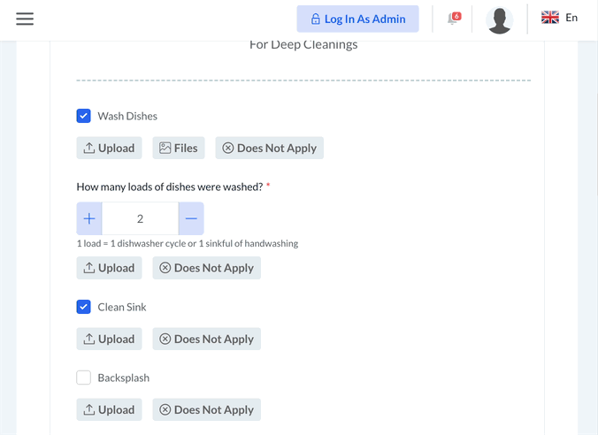Decrease dish loads with minus button

191,218
